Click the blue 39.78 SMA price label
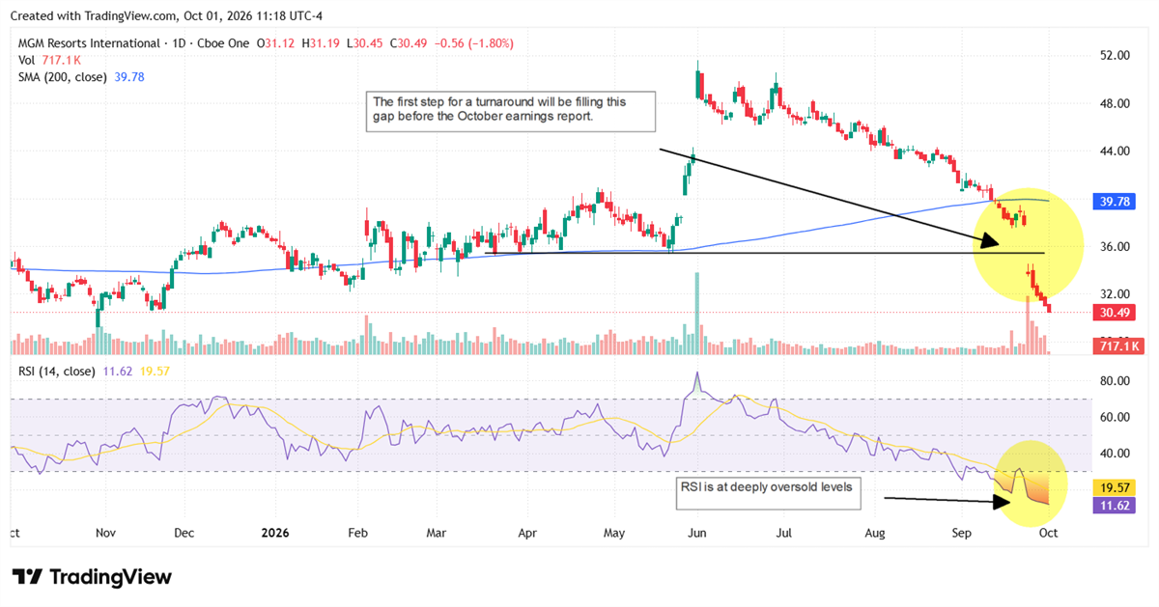This screenshot has height=607, width=1159. [x=1114, y=201]
